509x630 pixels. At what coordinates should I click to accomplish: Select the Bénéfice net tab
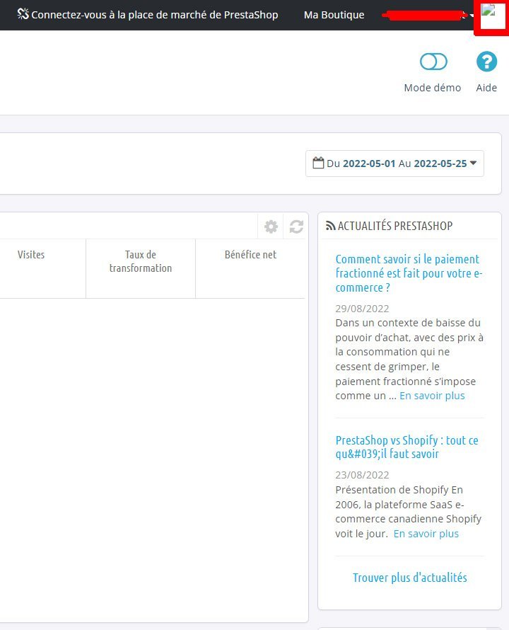[x=250, y=268]
